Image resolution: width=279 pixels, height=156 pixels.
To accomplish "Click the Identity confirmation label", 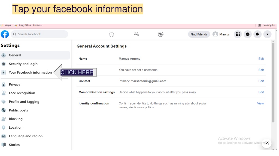I will point(94,103).
